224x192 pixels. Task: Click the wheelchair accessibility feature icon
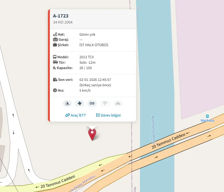67,103
